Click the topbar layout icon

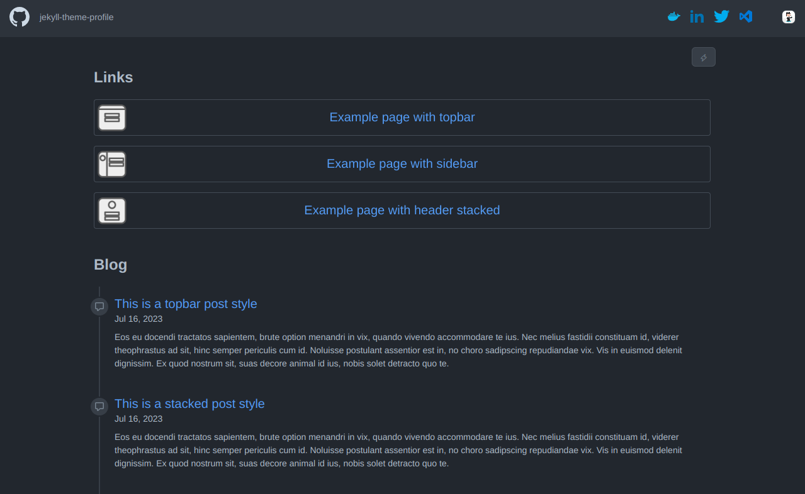click(x=112, y=118)
